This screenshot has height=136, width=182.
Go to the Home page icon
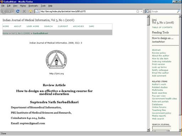tap(31, 11)
